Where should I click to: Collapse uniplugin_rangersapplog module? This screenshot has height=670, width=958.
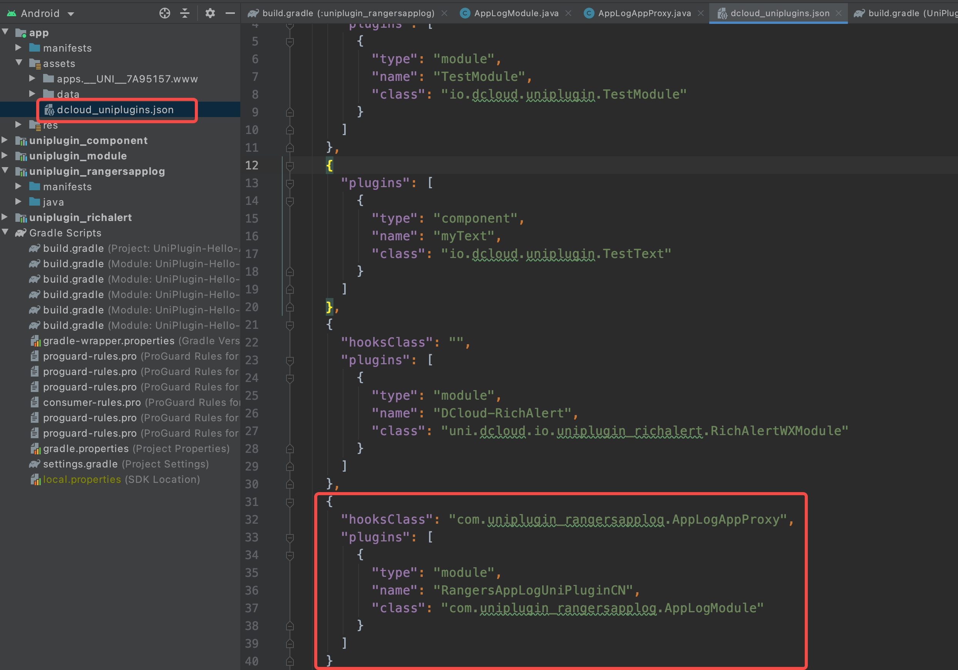[x=5, y=170]
